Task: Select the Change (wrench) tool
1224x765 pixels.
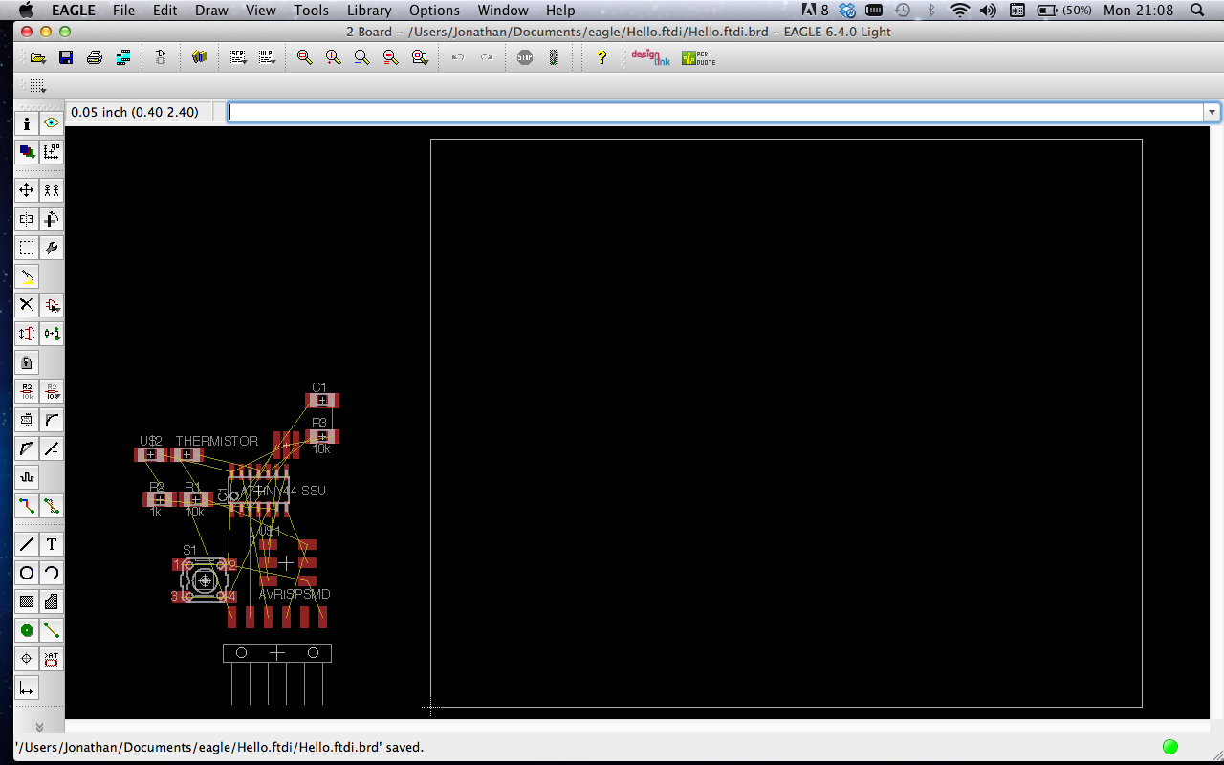Action: pos(52,248)
